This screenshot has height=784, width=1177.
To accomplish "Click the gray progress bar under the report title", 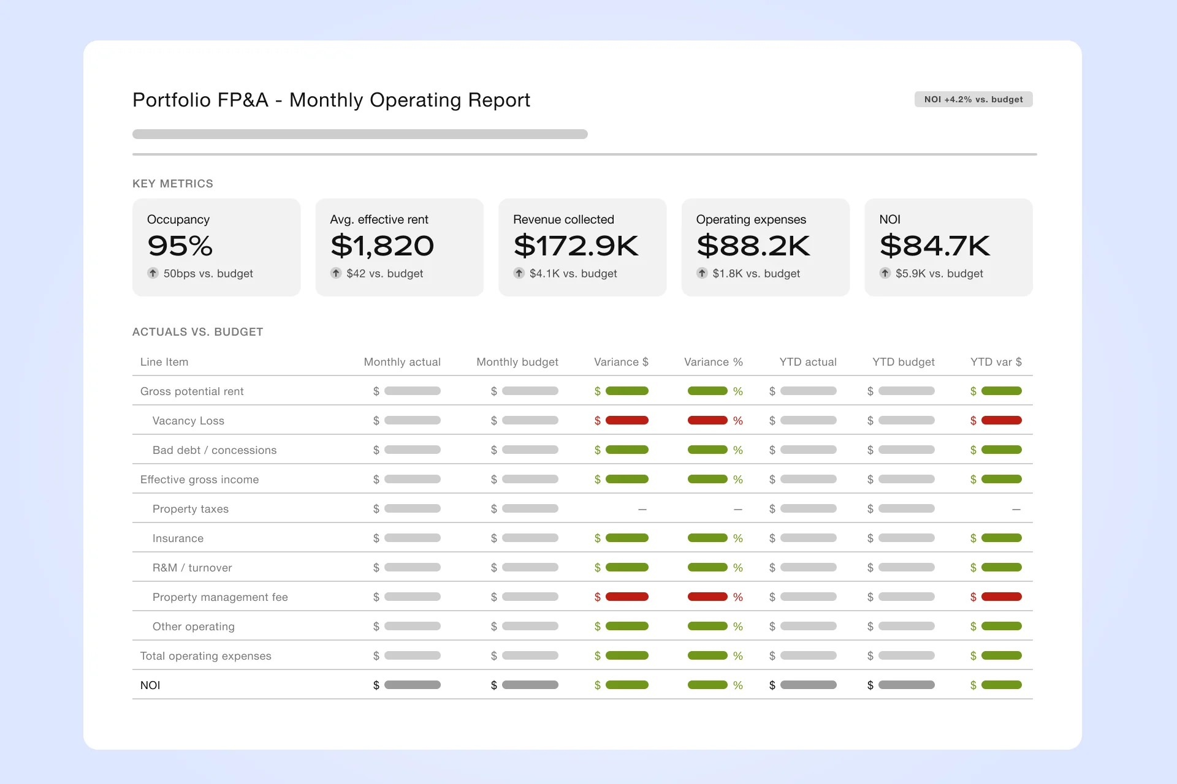I will tap(360, 134).
